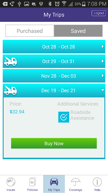Tap tow truck icon on Dec 19 trip
Image resolution: width=108 pixels, height=193 pixels.
point(10,90)
